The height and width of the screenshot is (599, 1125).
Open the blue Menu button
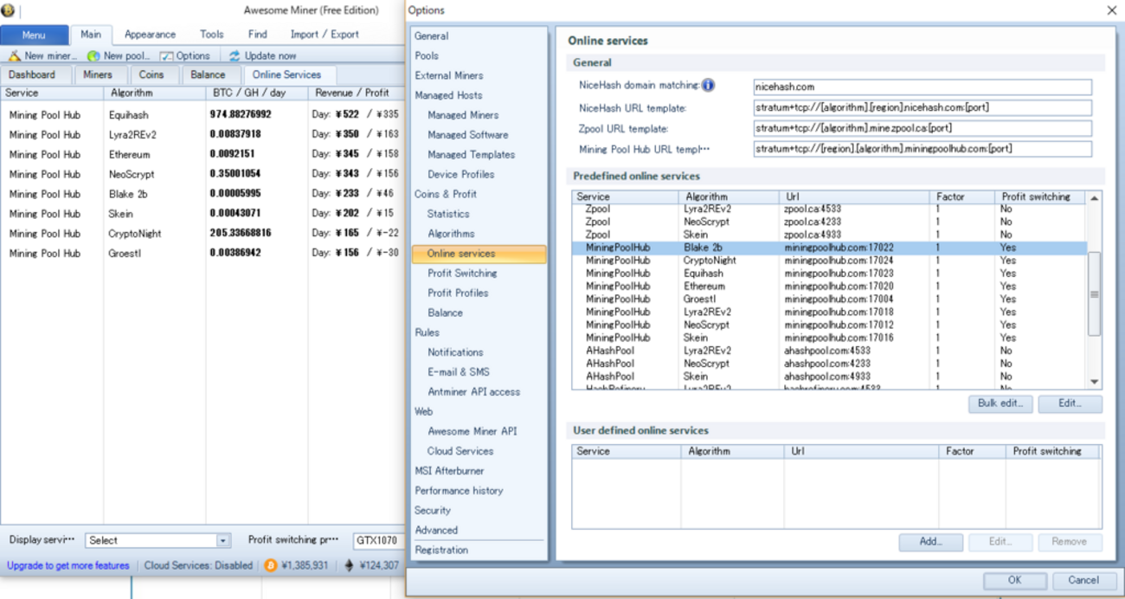(x=34, y=35)
